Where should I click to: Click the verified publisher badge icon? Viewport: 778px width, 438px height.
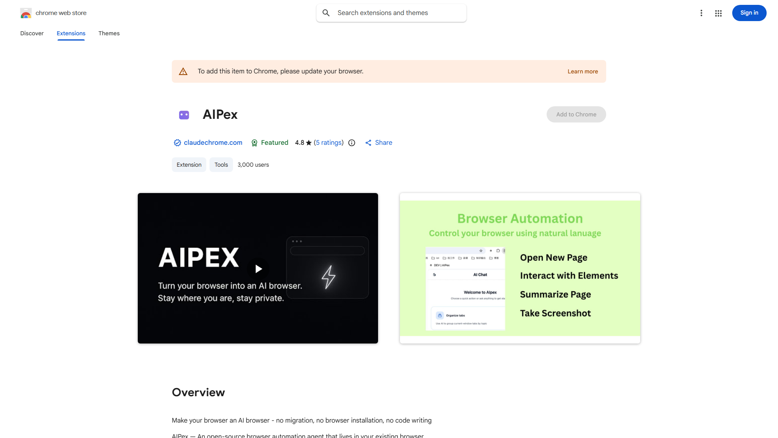tap(177, 143)
